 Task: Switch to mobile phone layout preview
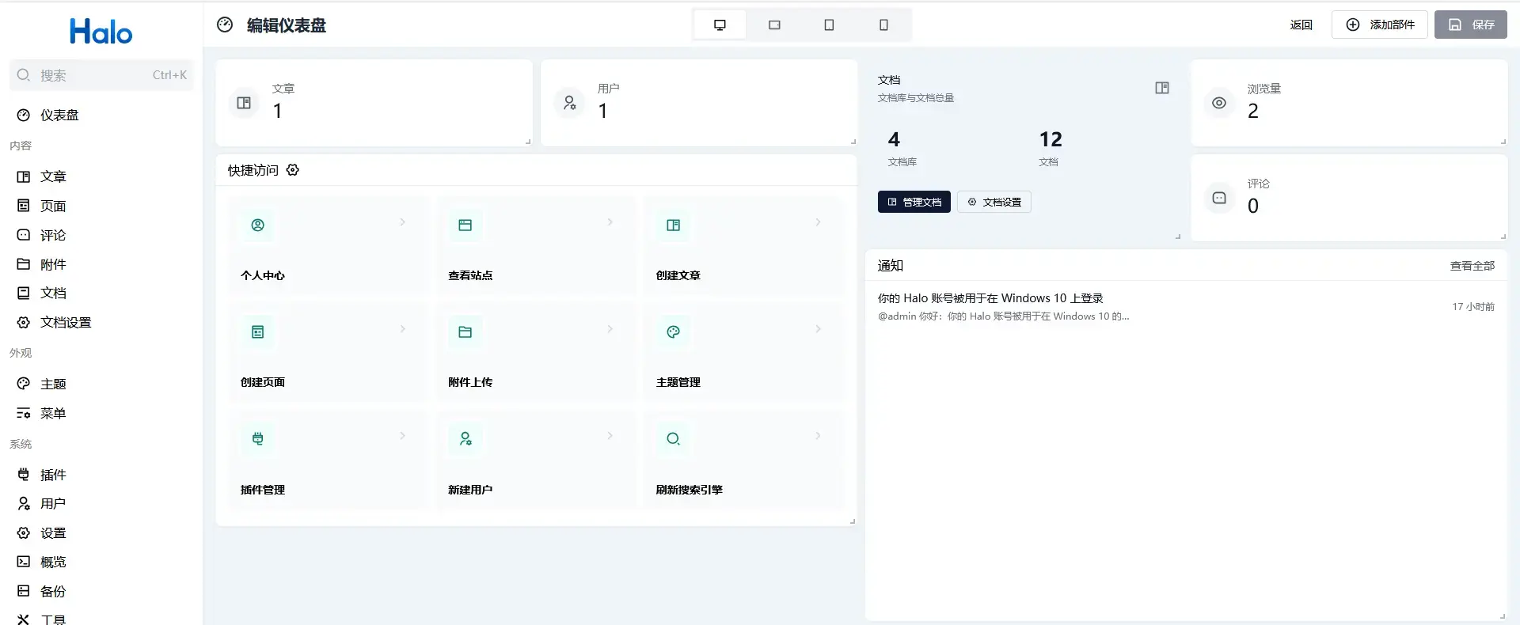pos(883,25)
